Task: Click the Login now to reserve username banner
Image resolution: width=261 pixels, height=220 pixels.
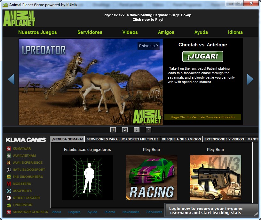Action: [x=211, y=210]
